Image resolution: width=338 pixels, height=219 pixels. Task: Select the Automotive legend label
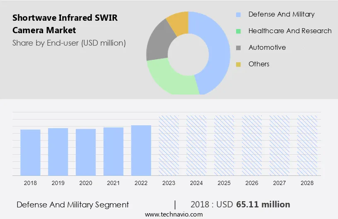coord(267,48)
